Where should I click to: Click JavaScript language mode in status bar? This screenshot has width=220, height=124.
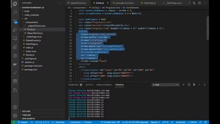[180, 122]
